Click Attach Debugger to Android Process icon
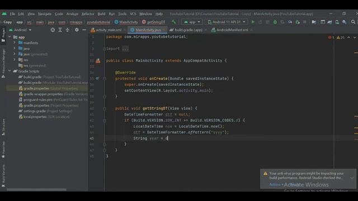 point(298,22)
